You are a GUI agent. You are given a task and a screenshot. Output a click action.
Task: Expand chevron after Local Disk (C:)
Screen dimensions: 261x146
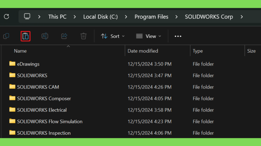pos(126,17)
